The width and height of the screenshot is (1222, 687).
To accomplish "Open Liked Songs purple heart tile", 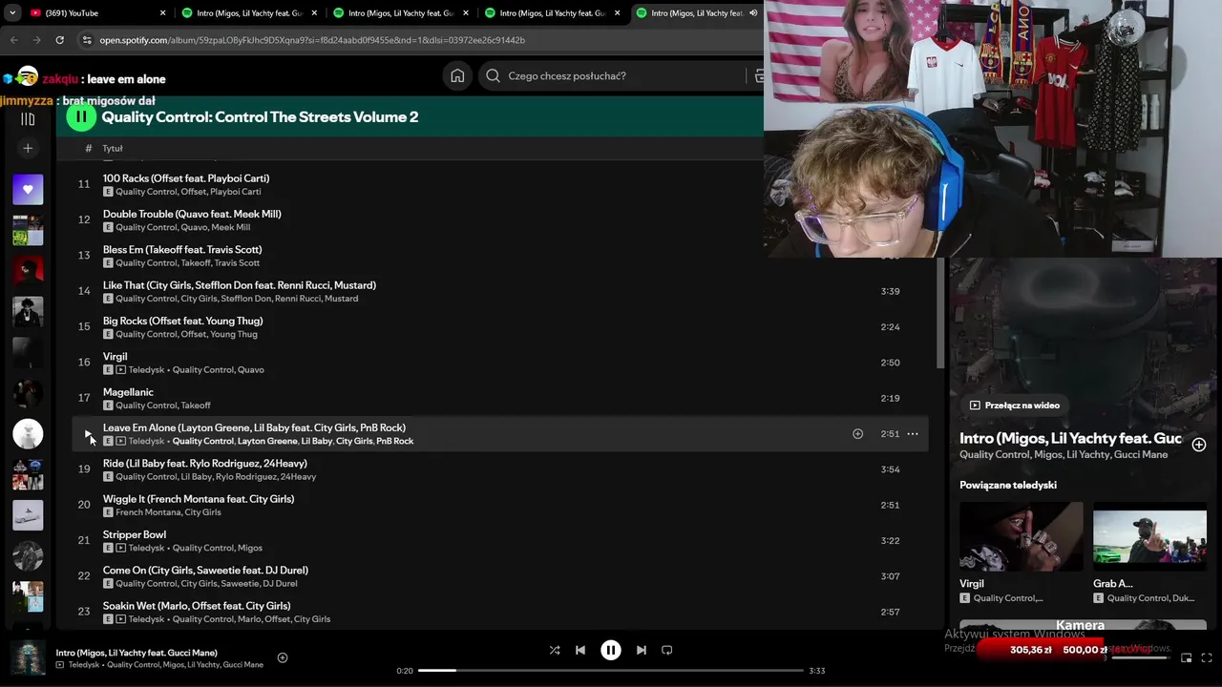I will [28, 189].
